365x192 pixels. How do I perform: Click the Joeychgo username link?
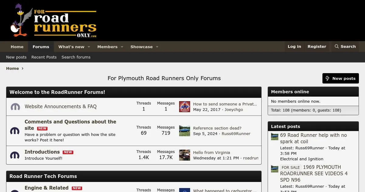(234, 110)
